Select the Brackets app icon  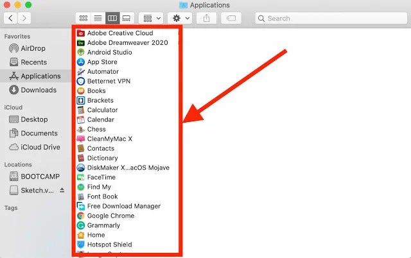[x=81, y=101]
